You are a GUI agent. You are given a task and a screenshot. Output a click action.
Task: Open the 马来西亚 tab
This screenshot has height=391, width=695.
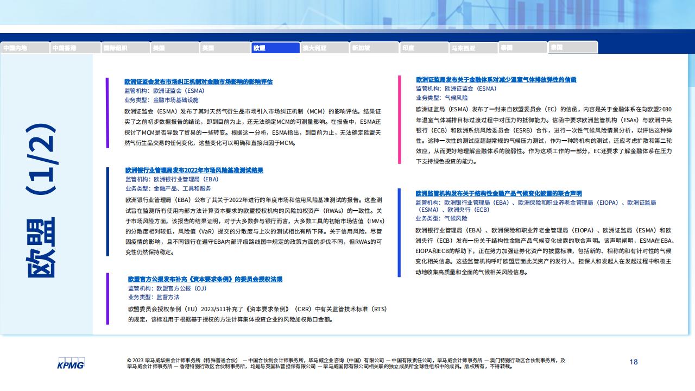pyautogui.click(x=473, y=48)
